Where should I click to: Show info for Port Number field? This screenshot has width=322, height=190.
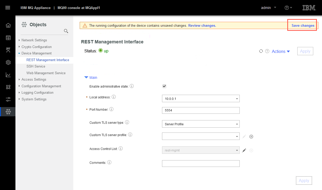click(x=111, y=109)
